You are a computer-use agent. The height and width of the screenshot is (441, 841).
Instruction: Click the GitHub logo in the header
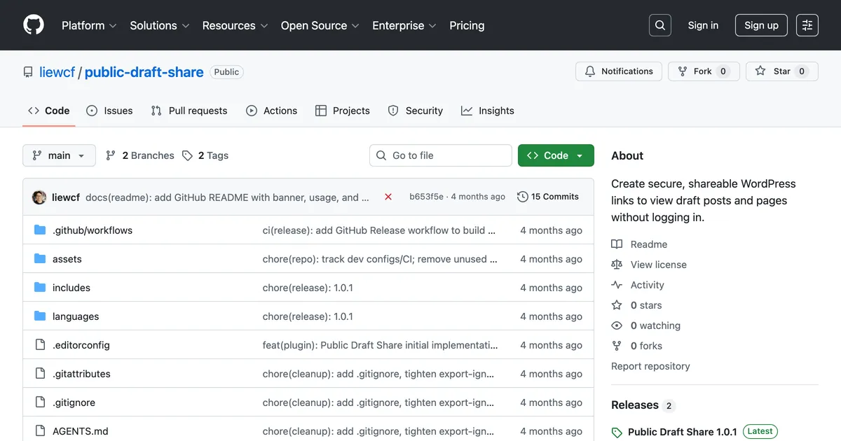[33, 24]
